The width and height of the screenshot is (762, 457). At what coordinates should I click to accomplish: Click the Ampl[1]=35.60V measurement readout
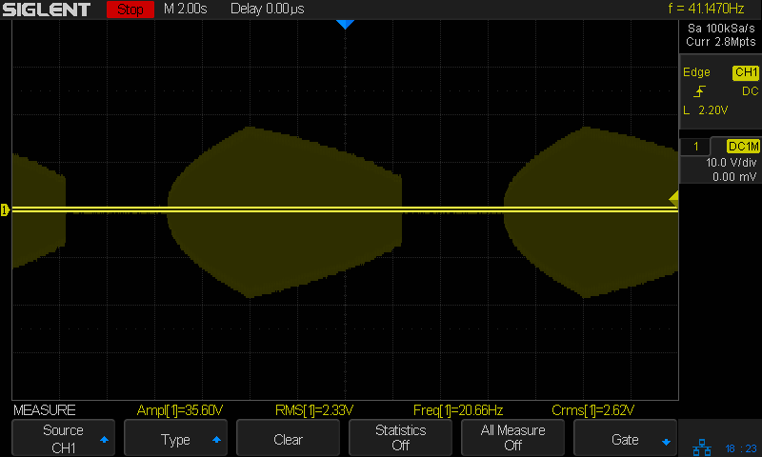(x=180, y=410)
